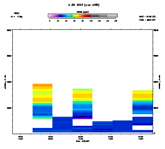Select the bright red segment of the color scale

coord(85,16)
